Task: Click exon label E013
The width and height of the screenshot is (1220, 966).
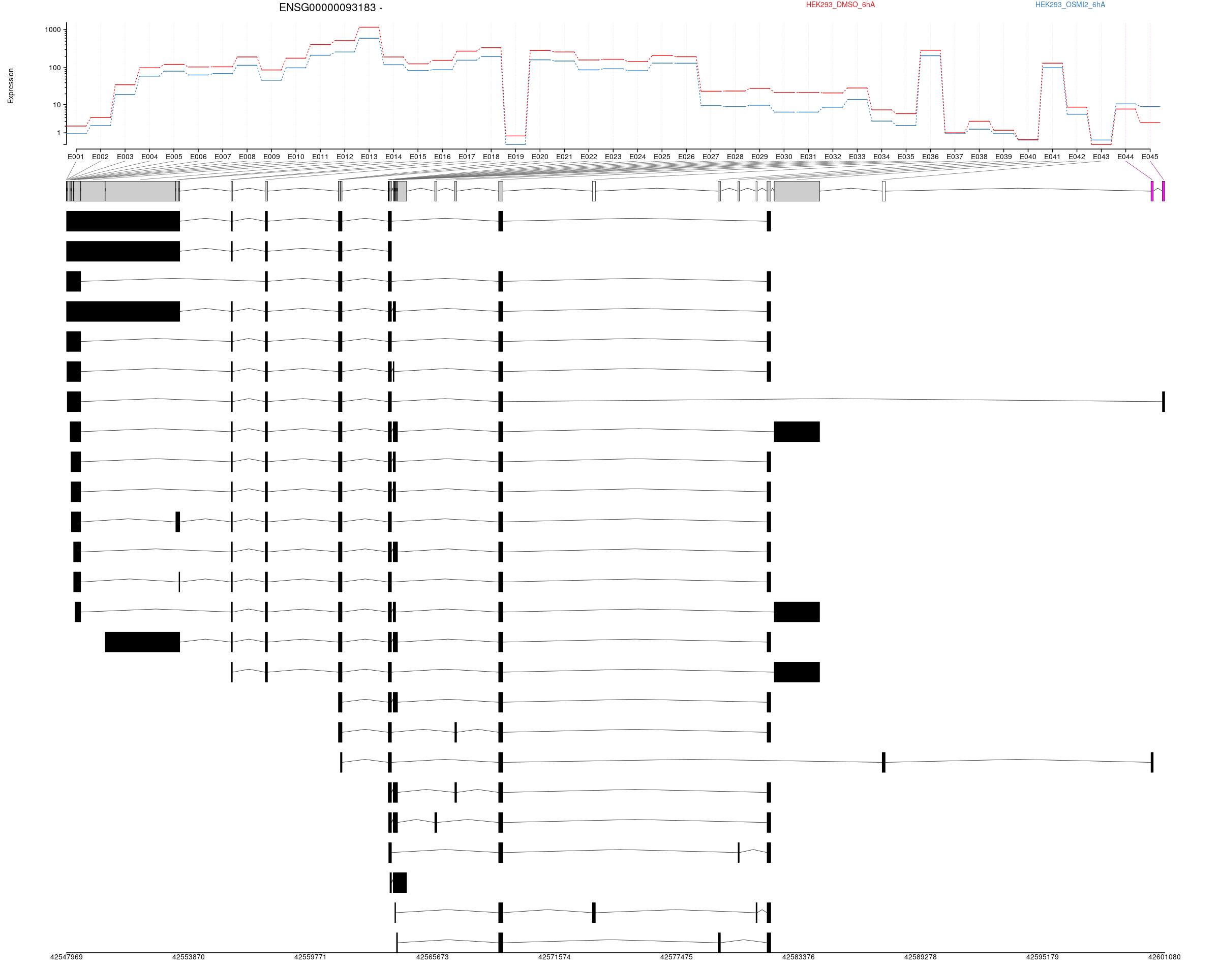Action: 369,157
